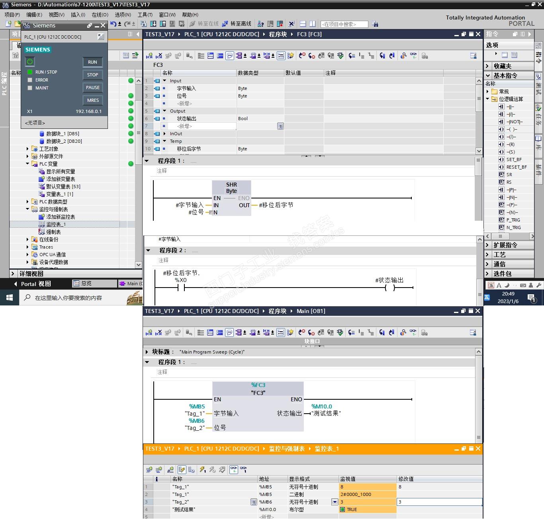Viewport: 544px width, 523px height.
Task: Click the instruction list horizontal scrollbar
Action: pyautogui.click(x=509, y=236)
